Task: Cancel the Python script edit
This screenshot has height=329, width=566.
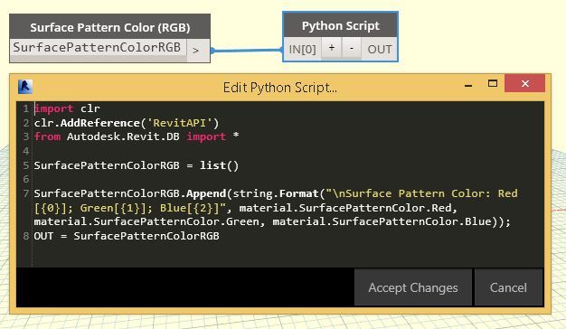Action: pos(508,287)
